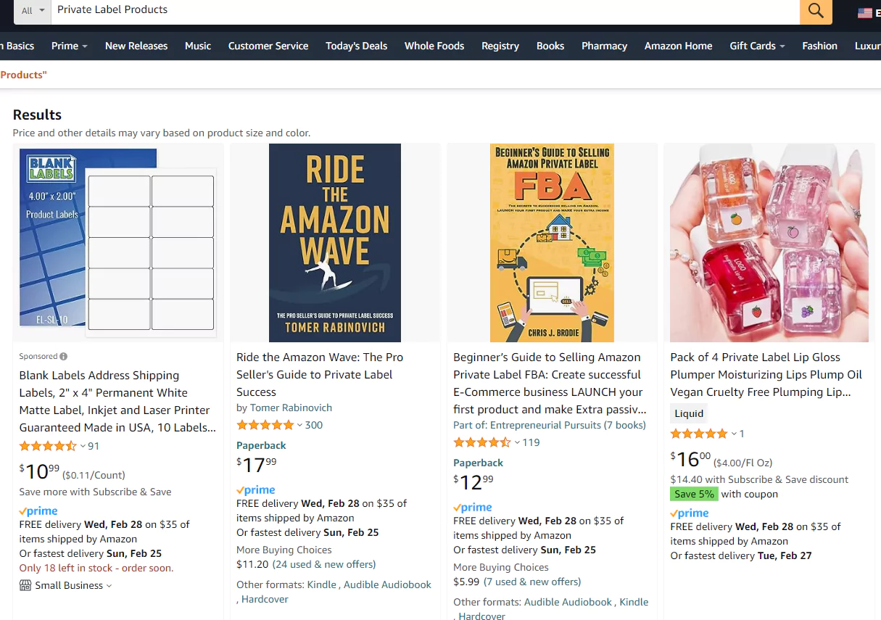Click the star rating of Blank Labels product

click(x=48, y=446)
